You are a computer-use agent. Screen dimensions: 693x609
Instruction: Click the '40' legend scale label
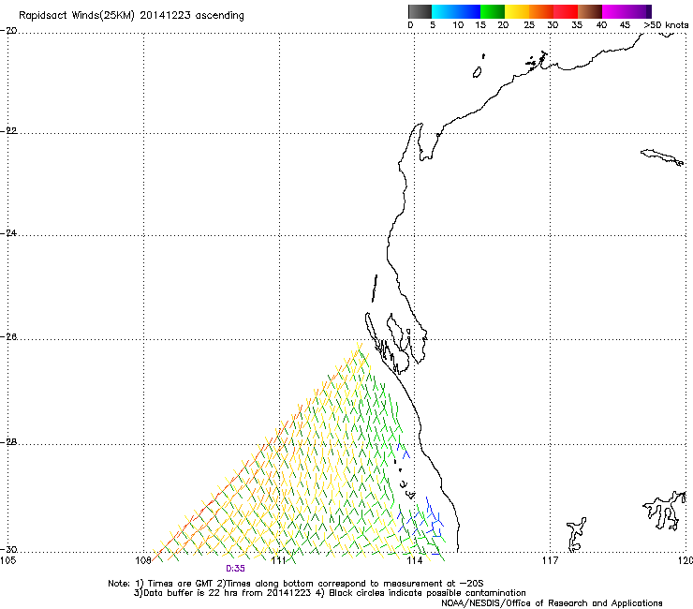coord(601,25)
